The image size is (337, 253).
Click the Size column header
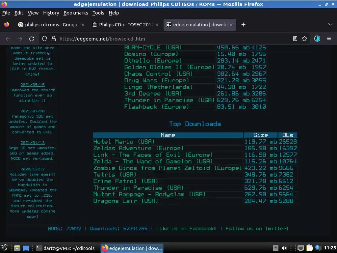click(261, 135)
